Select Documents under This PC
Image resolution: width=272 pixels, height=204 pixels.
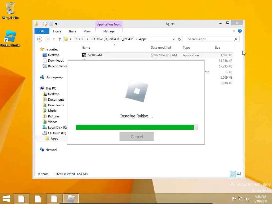[56, 100]
